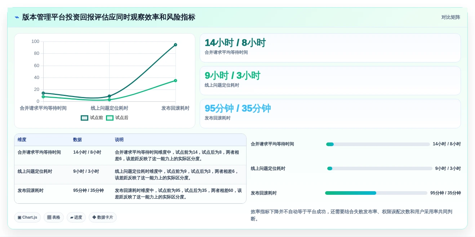Viewport: 475px width, 237px height.
Task: Click the 14小时 / 8小时 progress row value
Action: (447, 144)
